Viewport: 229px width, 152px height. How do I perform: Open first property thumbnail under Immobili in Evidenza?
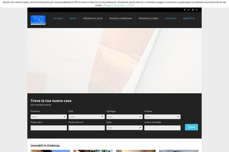50,151
